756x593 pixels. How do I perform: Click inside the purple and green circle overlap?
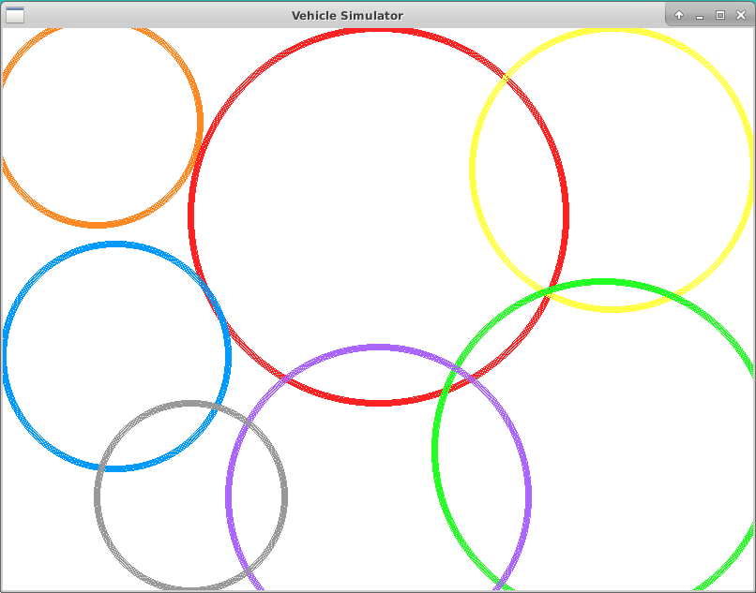pyautogui.click(x=482, y=468)
